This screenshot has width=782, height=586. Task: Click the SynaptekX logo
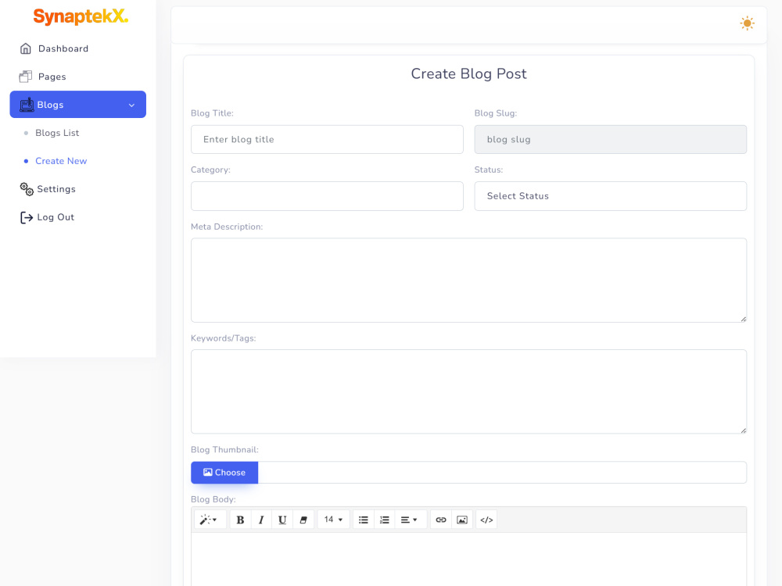[x=81, y=16]
